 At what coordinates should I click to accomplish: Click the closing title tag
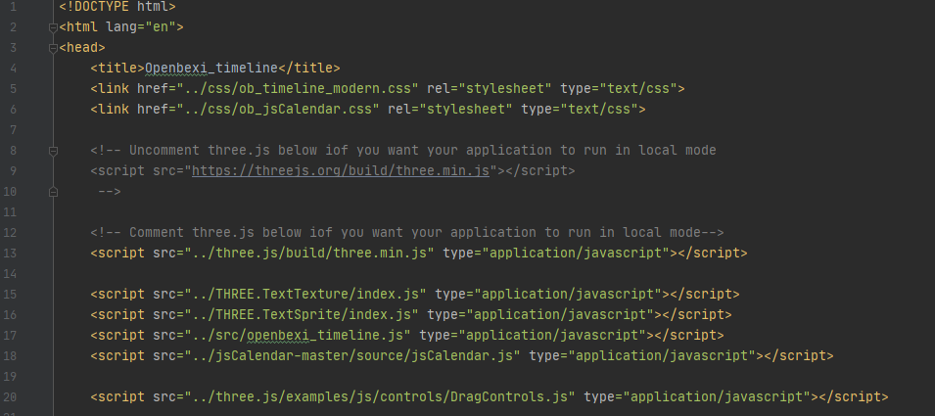(309, 68)
